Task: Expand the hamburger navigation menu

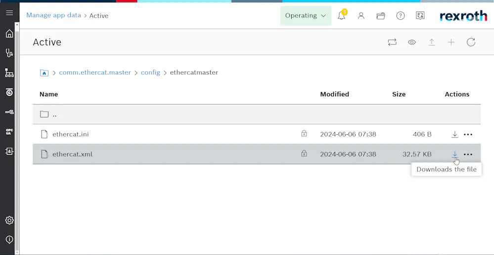Action: point(9,13)
